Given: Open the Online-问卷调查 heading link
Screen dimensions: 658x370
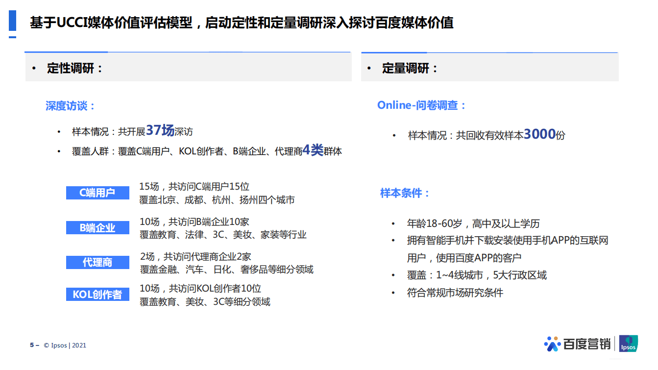Looking at the screenshot, I should tap(421, 105).
